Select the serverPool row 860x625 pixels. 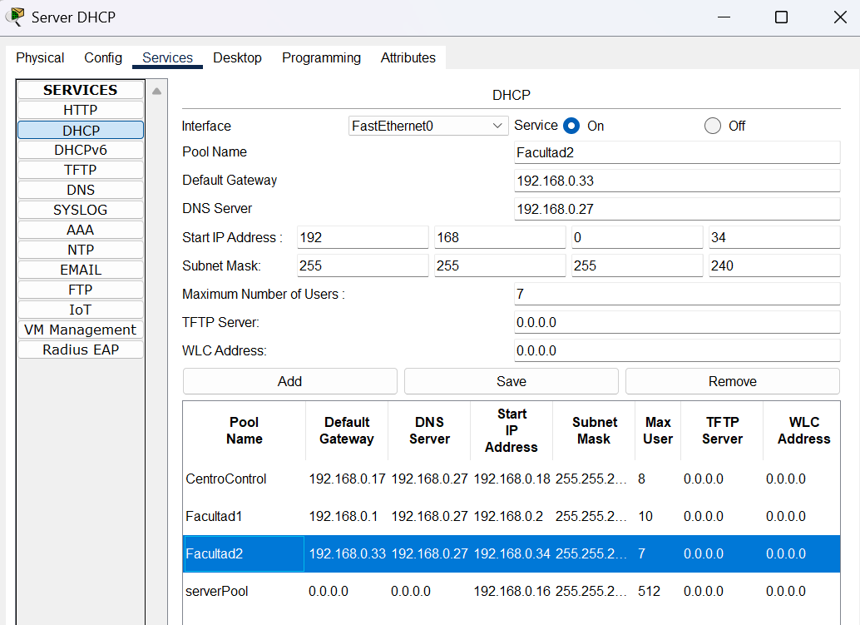512,591
